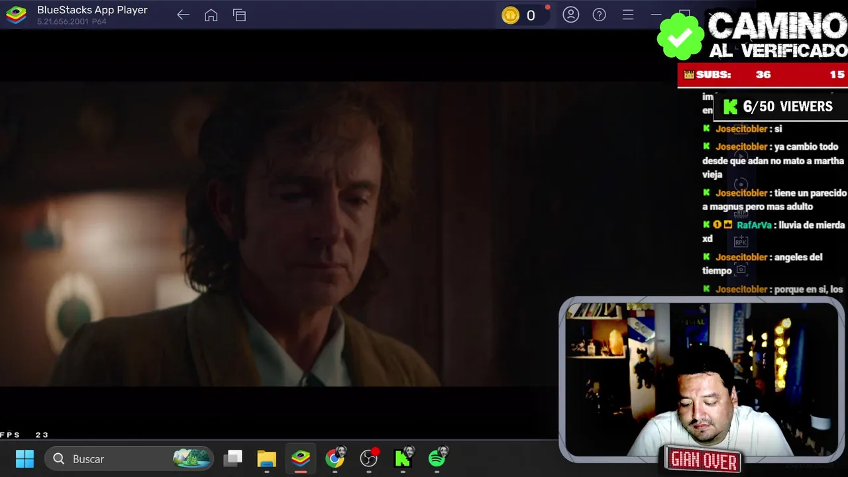The height and width of the screenshot is (477, 848).
Task: Click the RafArVa username in chat
Action: click(754, 225)
